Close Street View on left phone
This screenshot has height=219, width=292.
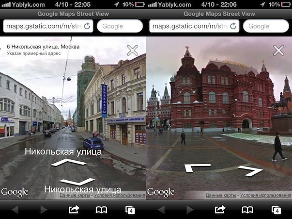point(132,50)
